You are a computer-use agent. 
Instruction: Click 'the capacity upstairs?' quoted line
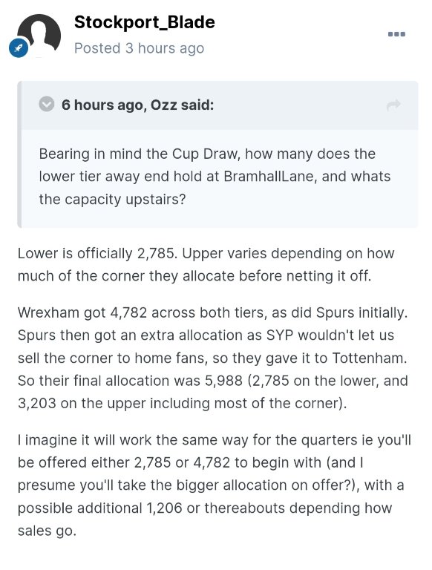click(112, 199)
